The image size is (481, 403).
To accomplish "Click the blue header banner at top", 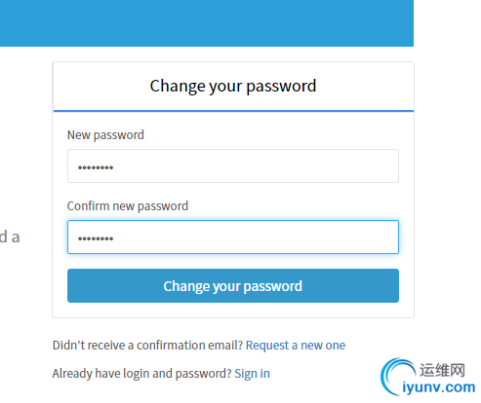I will 207,23.
